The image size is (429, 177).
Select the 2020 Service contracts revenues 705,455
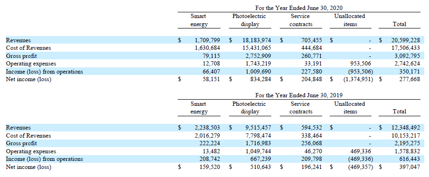(x=311, y=40)
